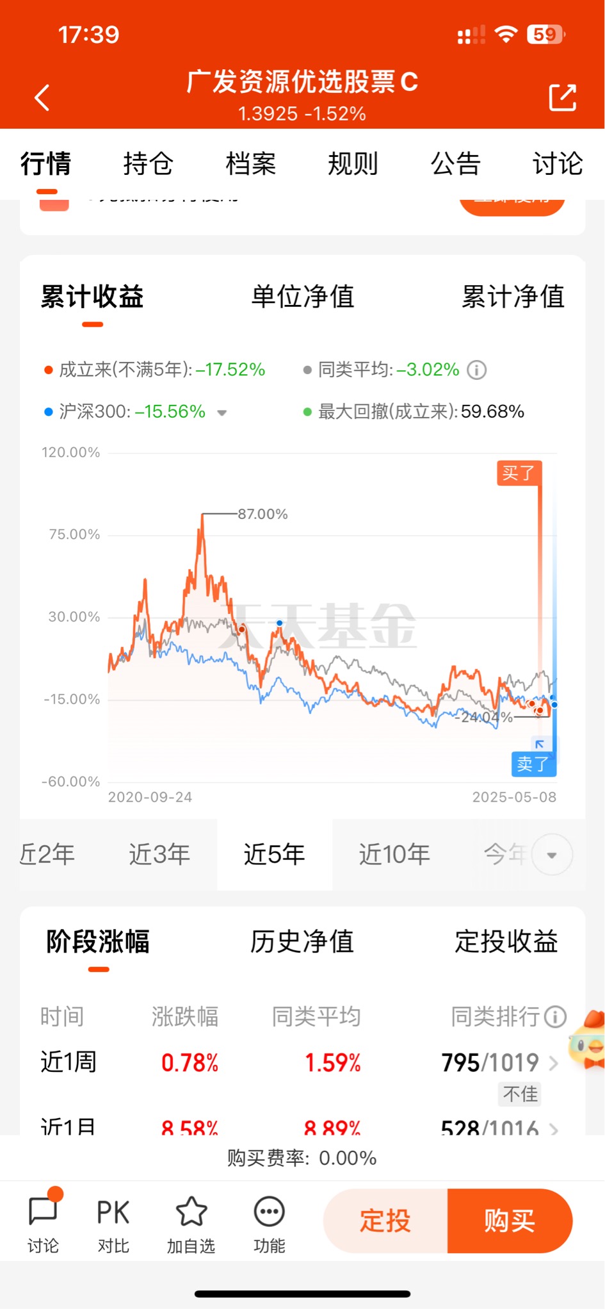Tap the PK 对比 icon
The image size is (605, 1309).
tap(113, 1212)
